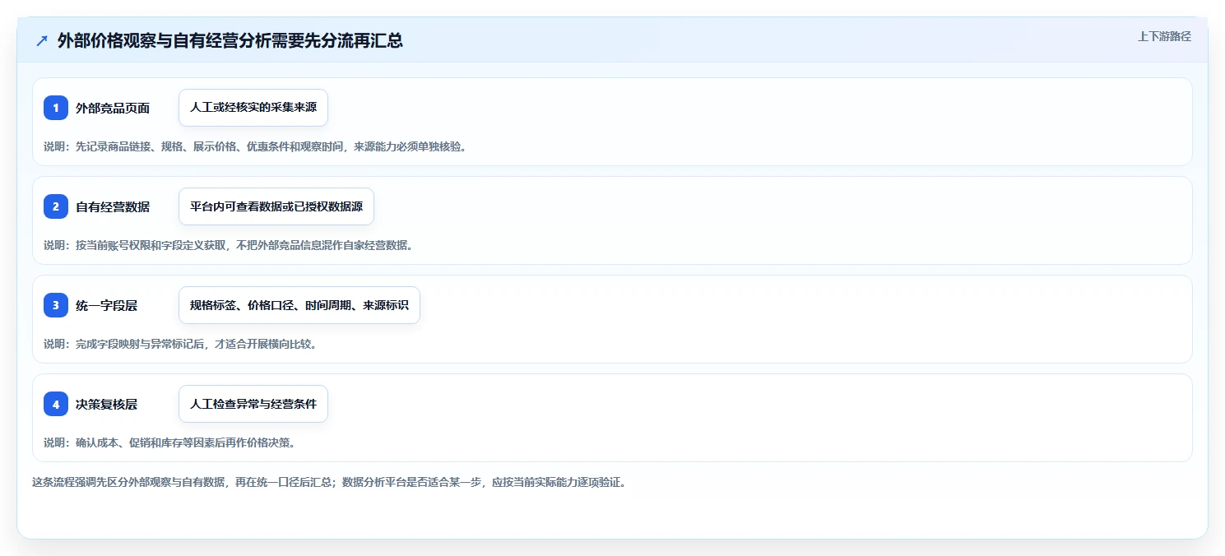Viewport: 1225px width, 556px height.
Task: Click the 外部竞品页面 step title
Action: 113,108
